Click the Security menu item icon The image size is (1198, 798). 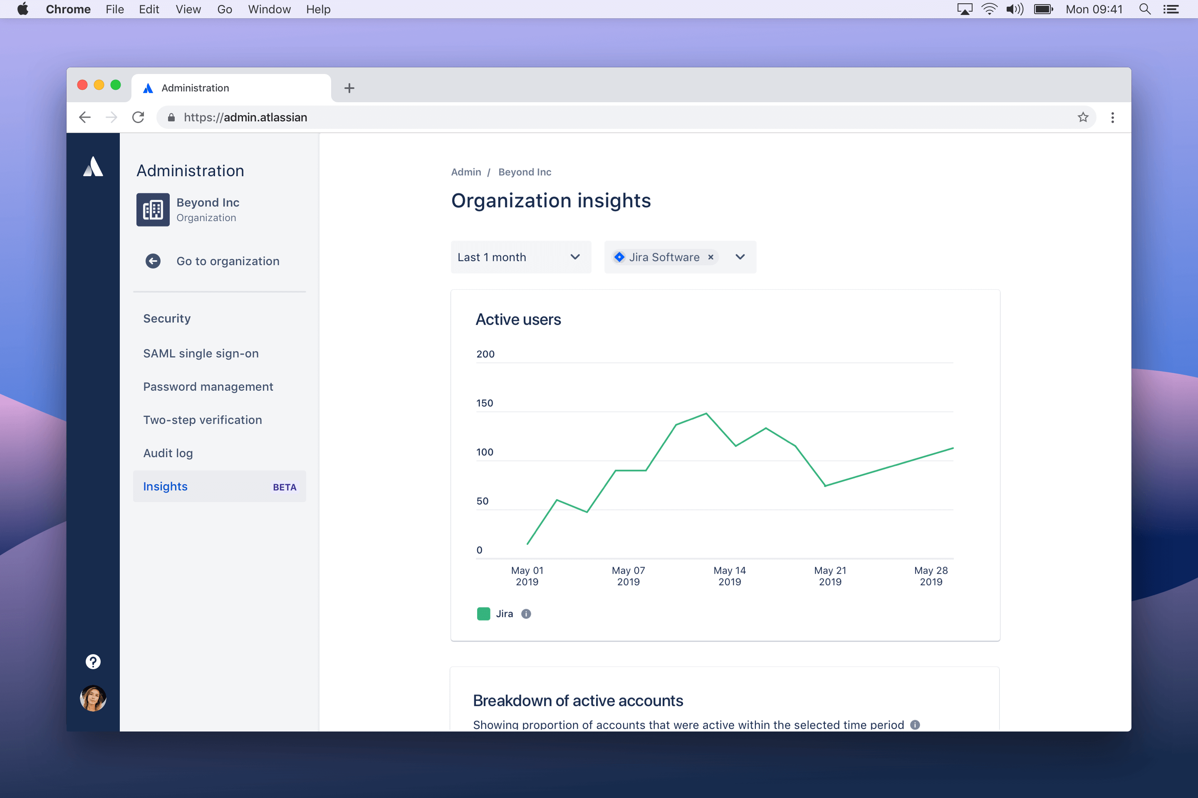coord(166,318)
